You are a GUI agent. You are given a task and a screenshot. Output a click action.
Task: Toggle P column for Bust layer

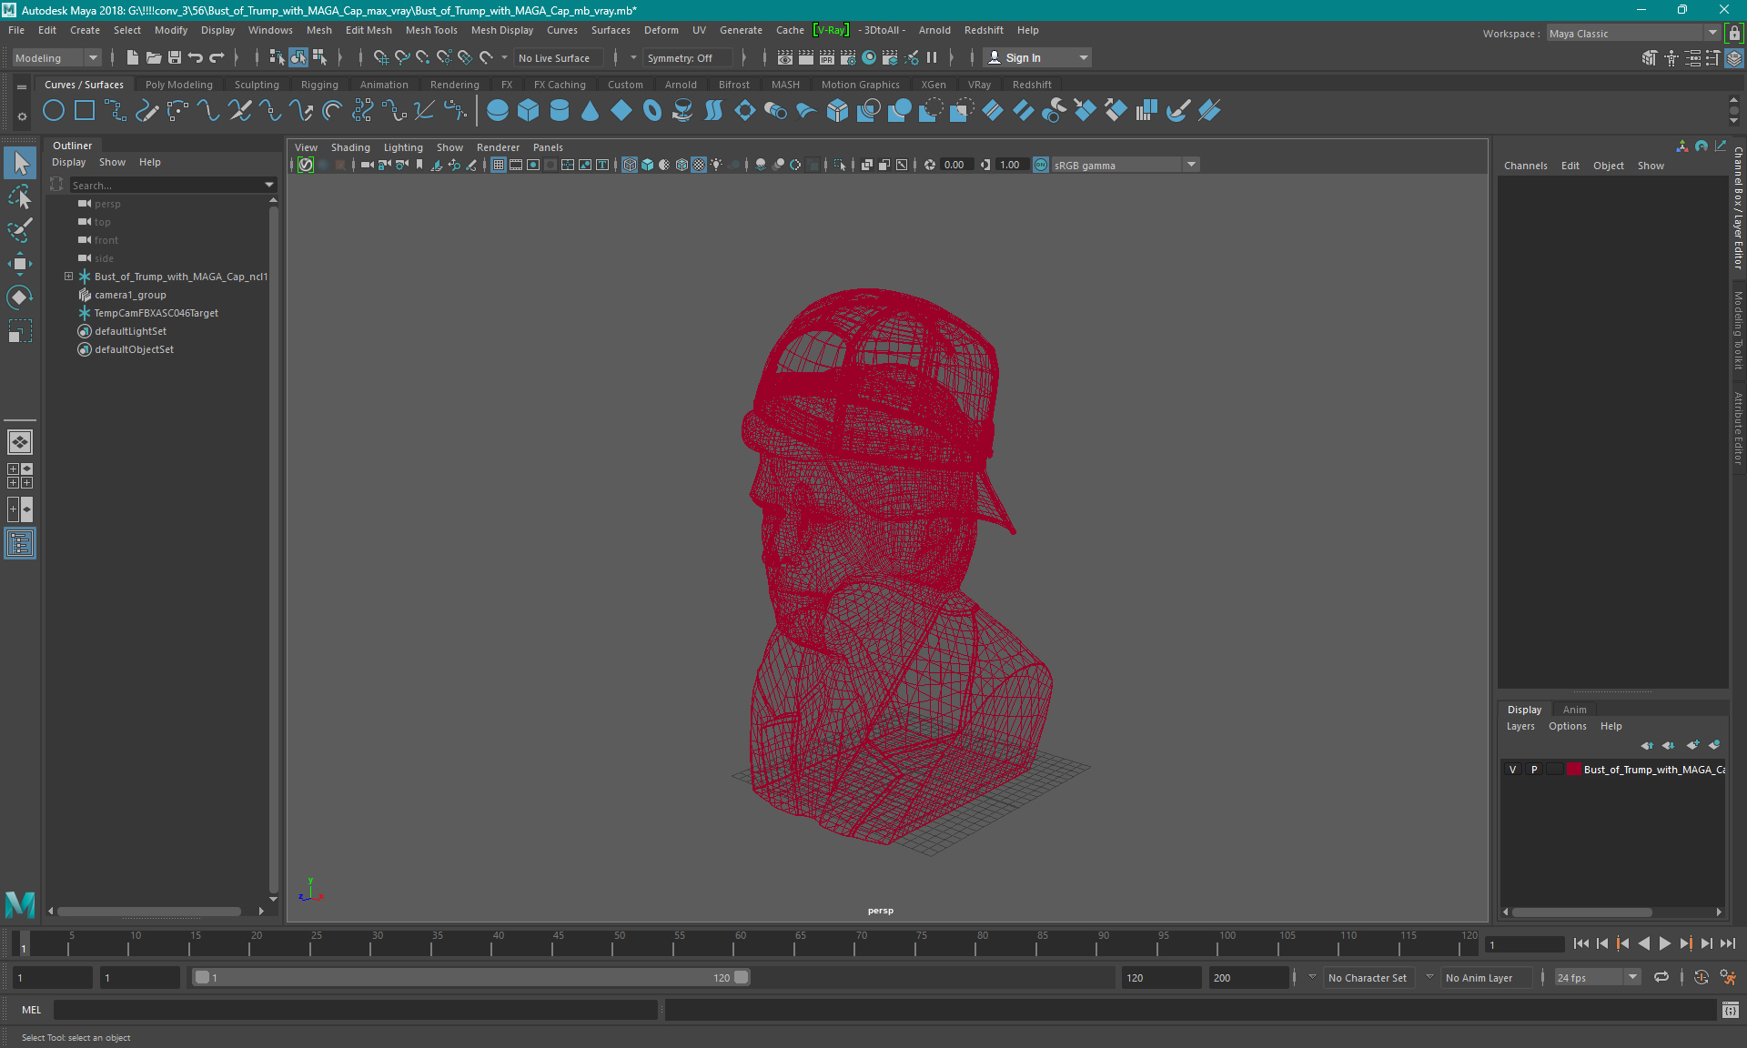1533,770
